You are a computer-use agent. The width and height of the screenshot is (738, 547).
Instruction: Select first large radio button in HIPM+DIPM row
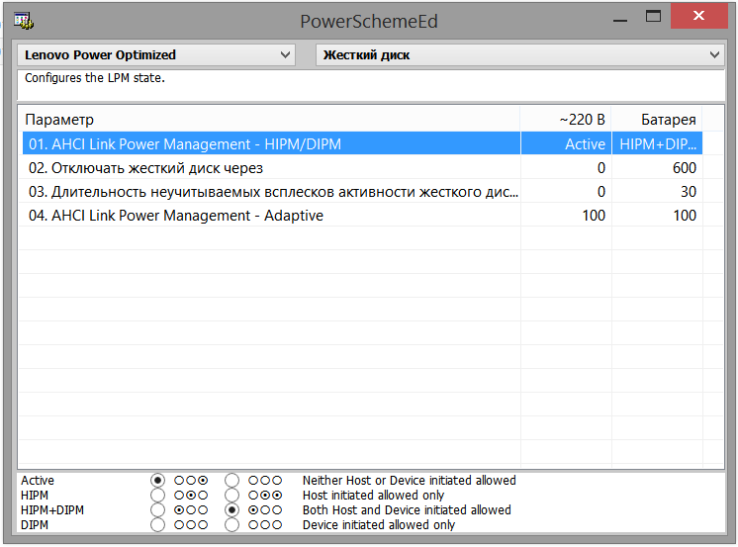tap(157, 510)
